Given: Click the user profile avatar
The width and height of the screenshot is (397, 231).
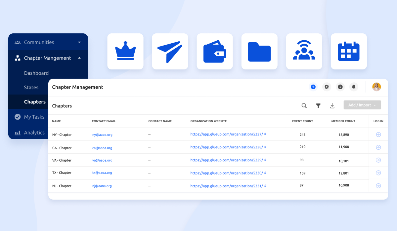Looking at the screenshot, I should tap(376, 87).
